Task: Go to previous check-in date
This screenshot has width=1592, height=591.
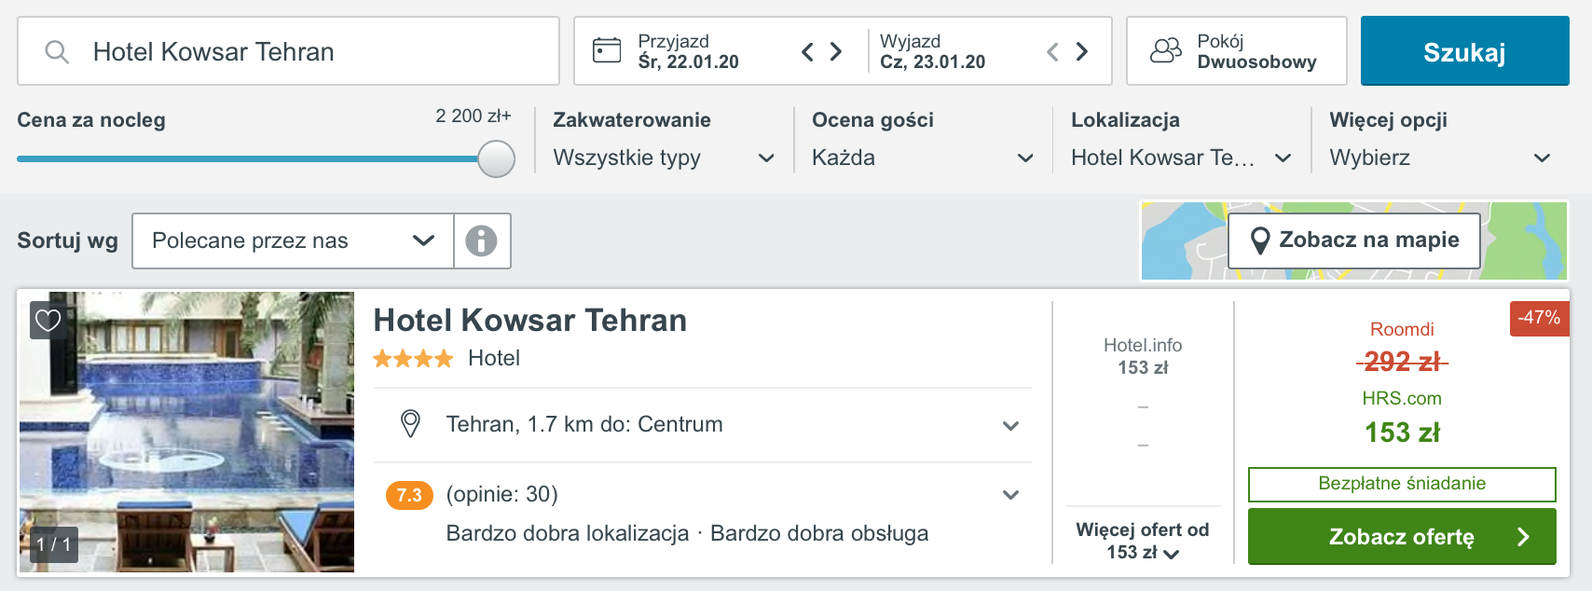Action: (807, 51)
